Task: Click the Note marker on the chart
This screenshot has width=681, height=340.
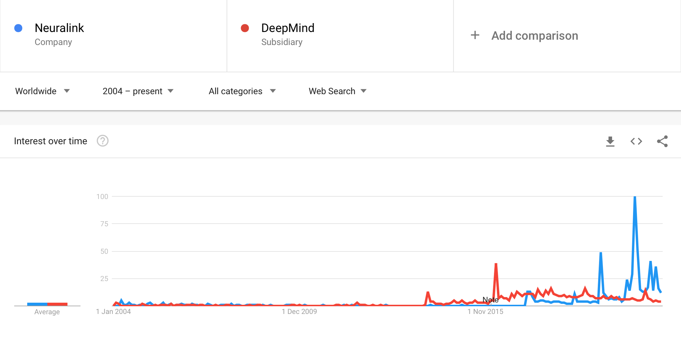Action: pos(490,300)
